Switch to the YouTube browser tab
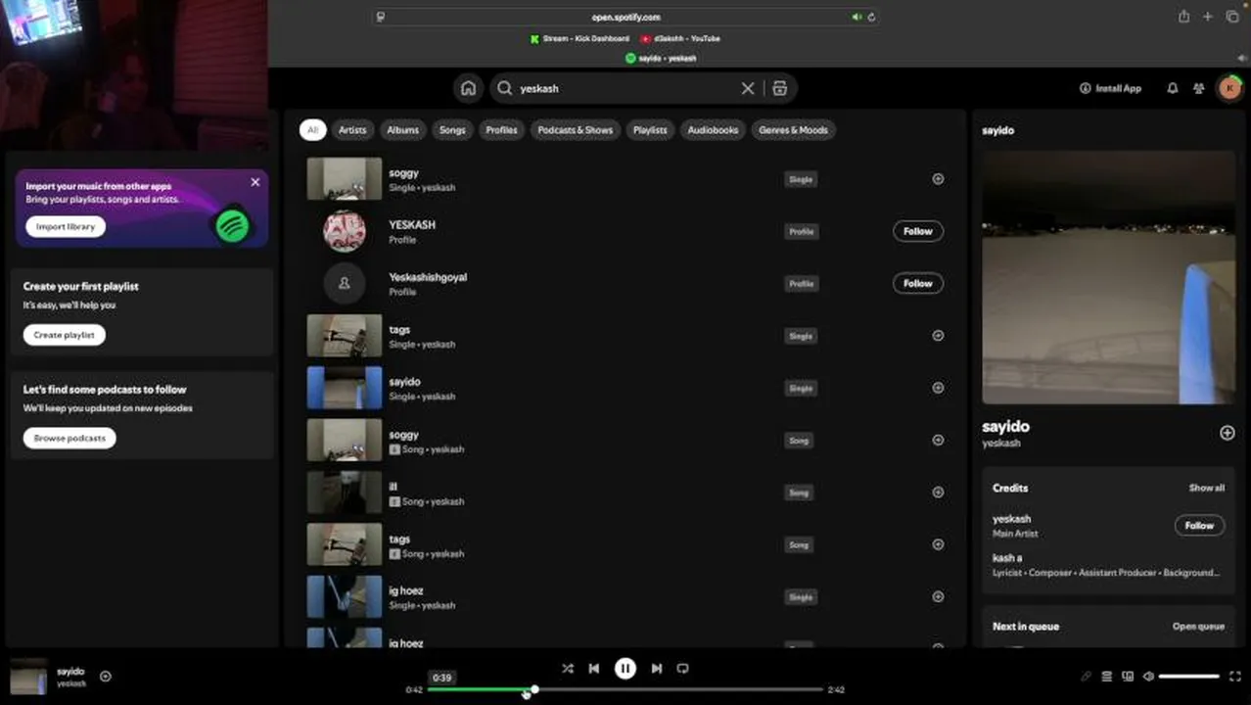The image size is (1251, 705). tap(680, 38)
